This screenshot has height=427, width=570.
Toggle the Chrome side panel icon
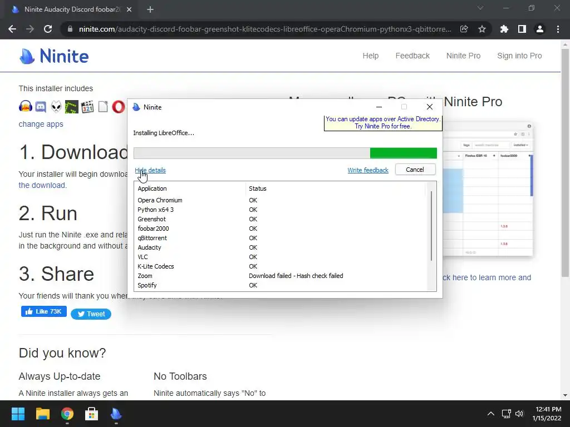tap(522, 29)
